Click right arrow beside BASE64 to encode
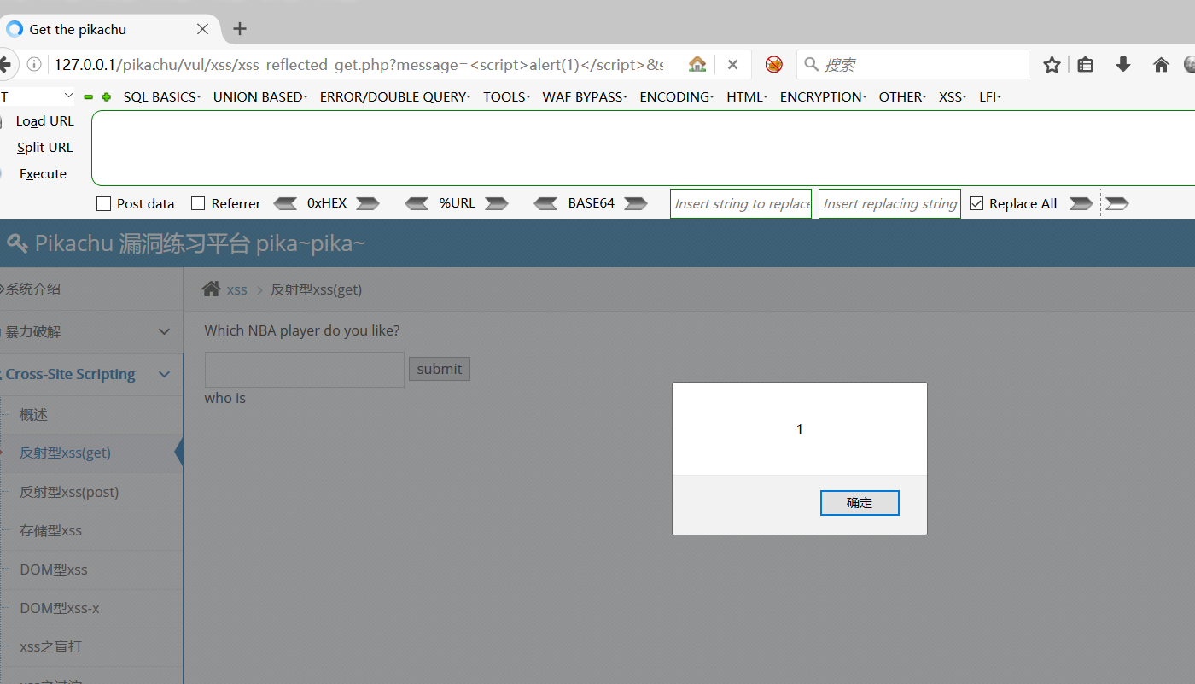The image size is (1195, 684). 636,203
